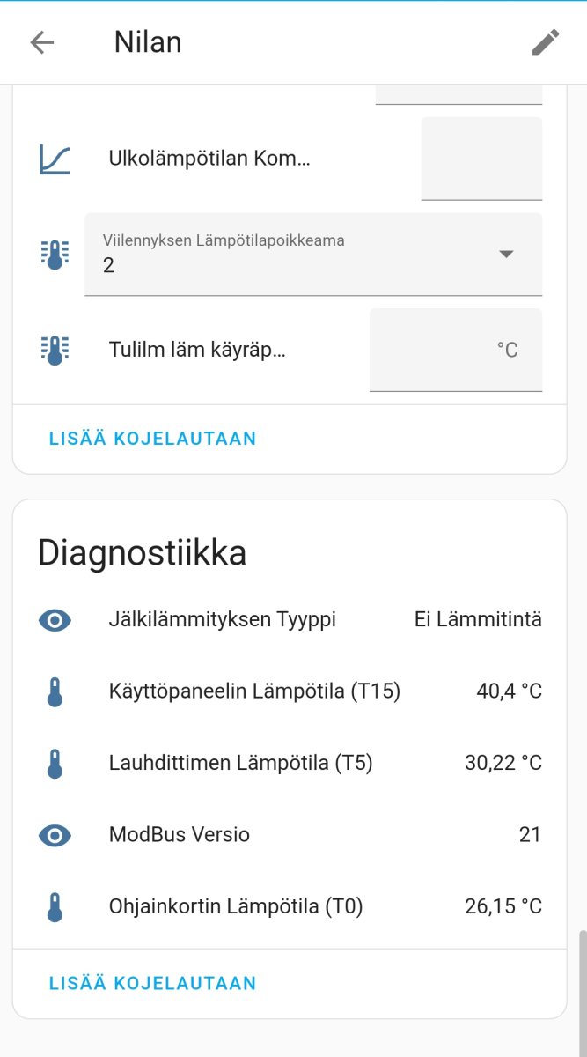Focus the Tulilm läm käyräp °C field

click(455, 350)
